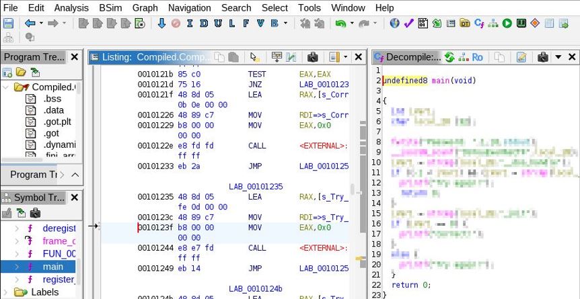
Task: Click the green Undo arrow
Action: [340, 24]
